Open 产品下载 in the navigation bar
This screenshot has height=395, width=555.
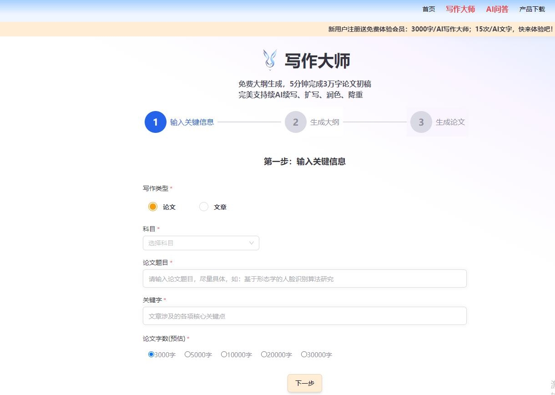532,9
